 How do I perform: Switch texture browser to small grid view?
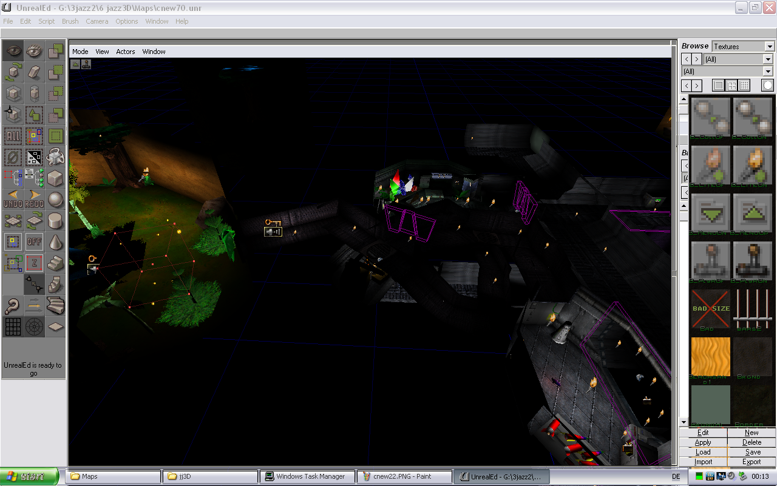coord(745,86)
